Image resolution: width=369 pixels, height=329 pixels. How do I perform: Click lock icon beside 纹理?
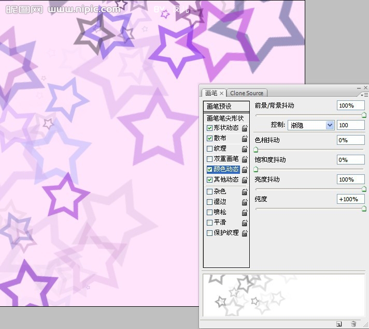tap(245, 149)
